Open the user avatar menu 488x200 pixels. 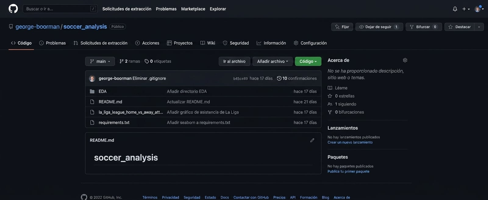coord(479,9)
